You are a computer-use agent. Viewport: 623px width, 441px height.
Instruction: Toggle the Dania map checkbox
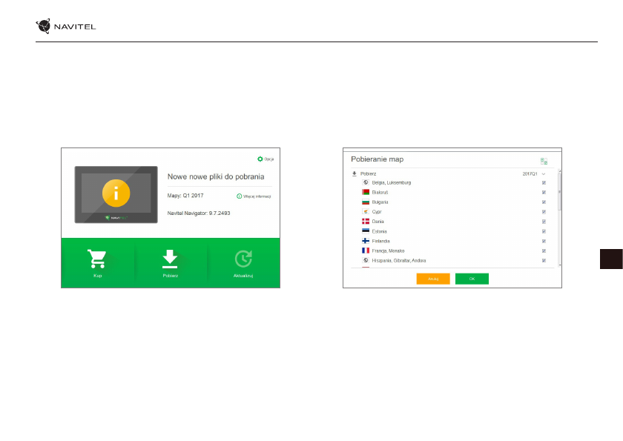(x=544, y=222)
